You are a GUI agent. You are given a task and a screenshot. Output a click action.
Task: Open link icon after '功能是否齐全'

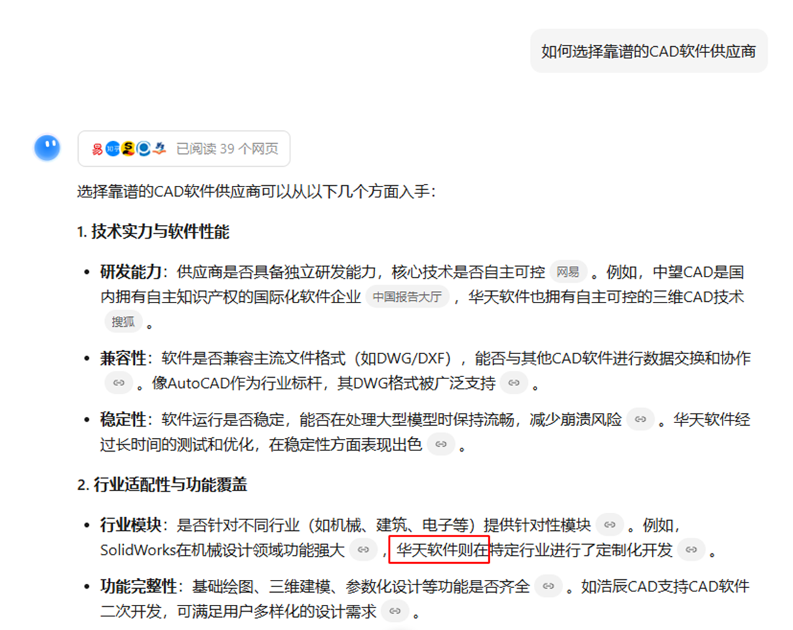549,586
